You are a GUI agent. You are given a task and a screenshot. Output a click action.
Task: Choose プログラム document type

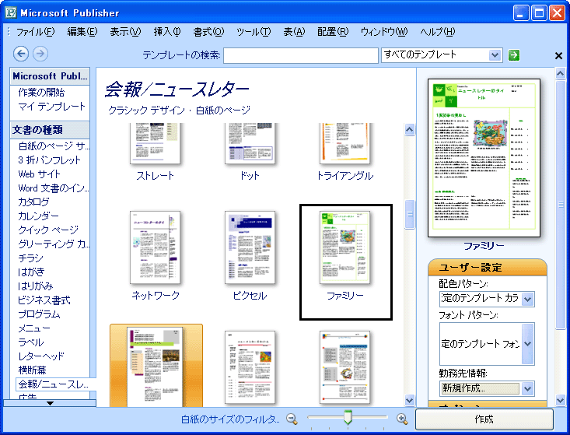[x=39, y=314]
